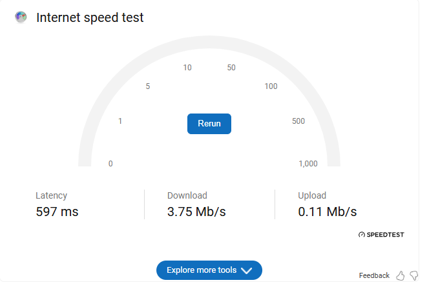Click the colorful logo beside the title

coord(21,17)
